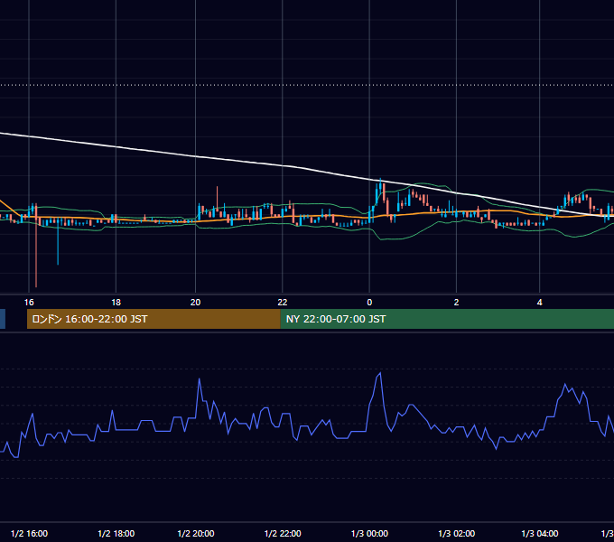Click the 1/2 22:00 time label
614x542 pixels.
283,533
